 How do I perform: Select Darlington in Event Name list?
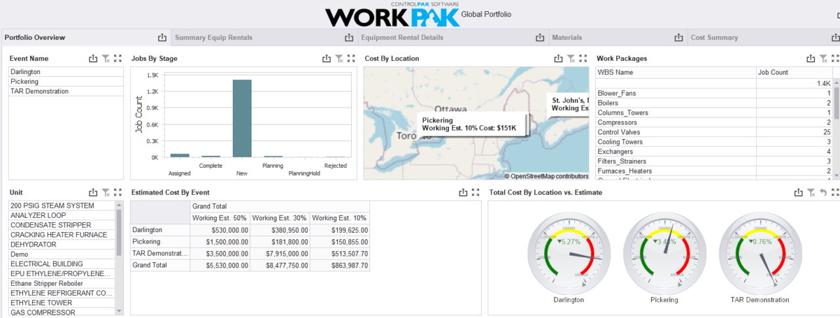pyautogui.click(x=26, y=71)
